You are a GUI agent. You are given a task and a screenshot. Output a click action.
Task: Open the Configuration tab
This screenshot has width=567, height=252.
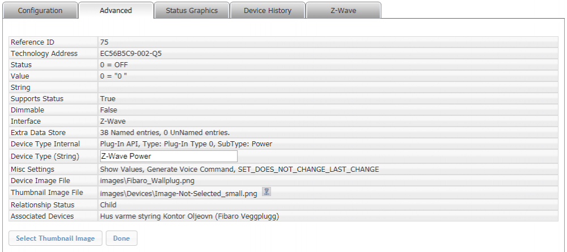40,11
